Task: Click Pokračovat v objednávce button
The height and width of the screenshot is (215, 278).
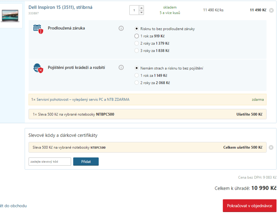Action: [249, 206]
